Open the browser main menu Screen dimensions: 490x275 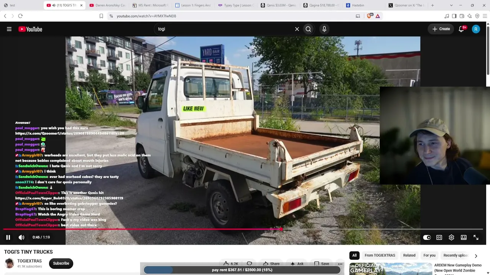[485, 16]
